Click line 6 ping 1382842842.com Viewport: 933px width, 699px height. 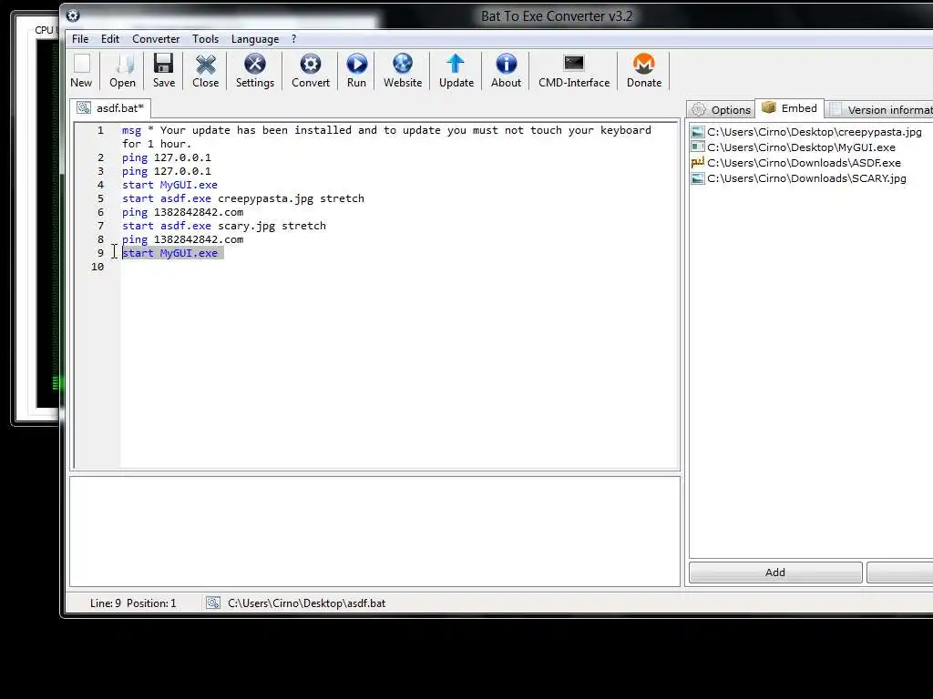coord(182,212)
